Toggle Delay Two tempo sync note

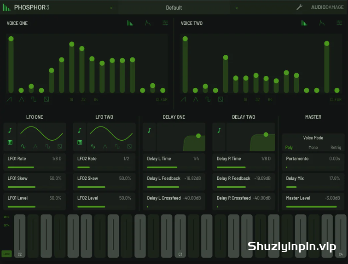click(x=219, y=131)
